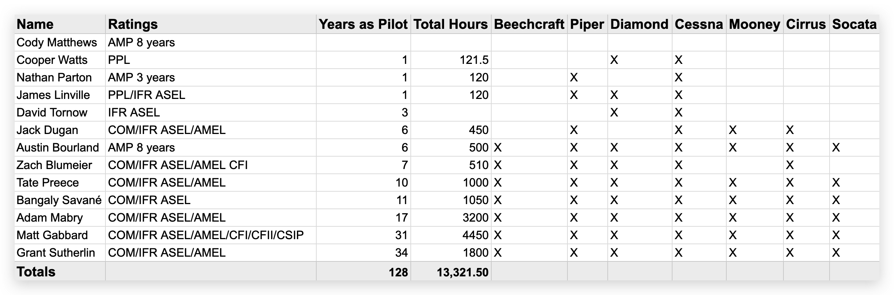
Task: Select the Cody Matthews name cell
Action: click(60, 42)
